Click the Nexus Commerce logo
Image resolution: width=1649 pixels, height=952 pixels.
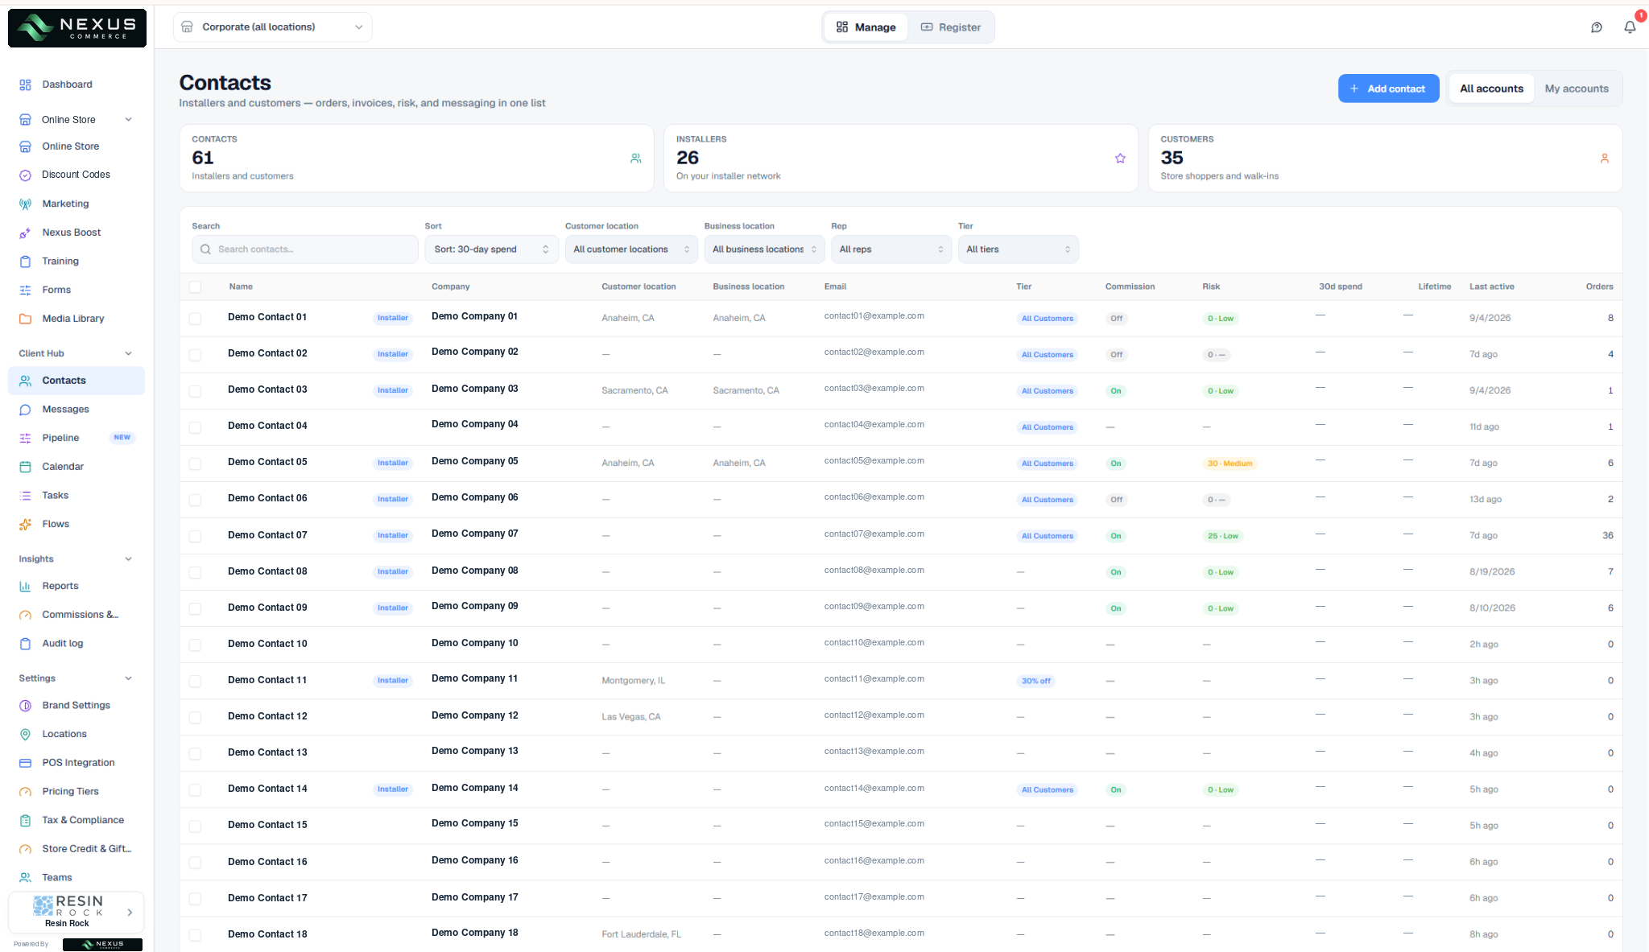[77, 28]
